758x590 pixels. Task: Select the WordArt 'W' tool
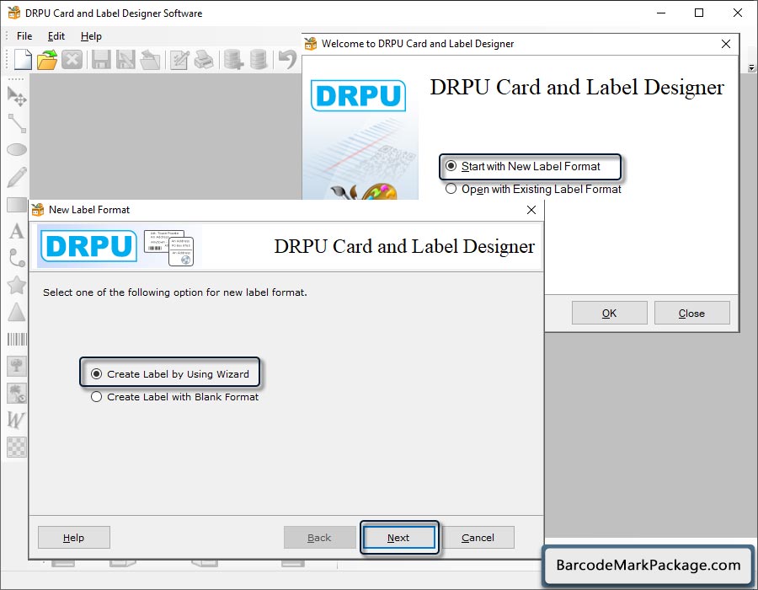click(x=16, y=420)
